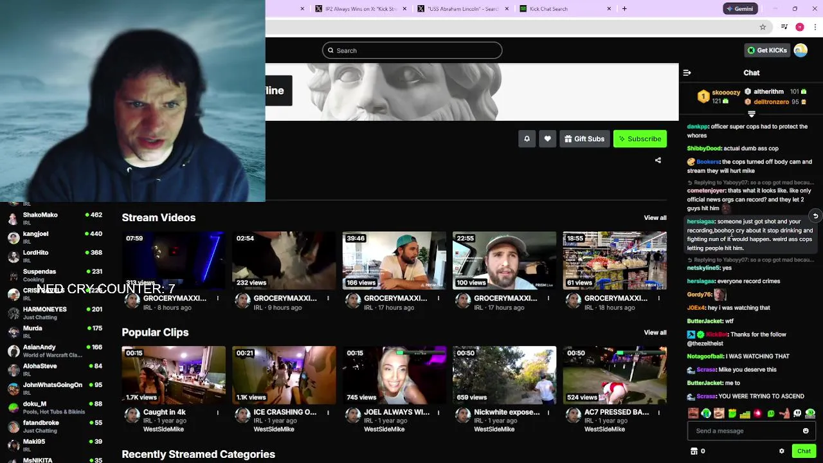Viewport: 823px width, 463px height.
Task: Click the share icon below Subscribe
Action: 658,160
